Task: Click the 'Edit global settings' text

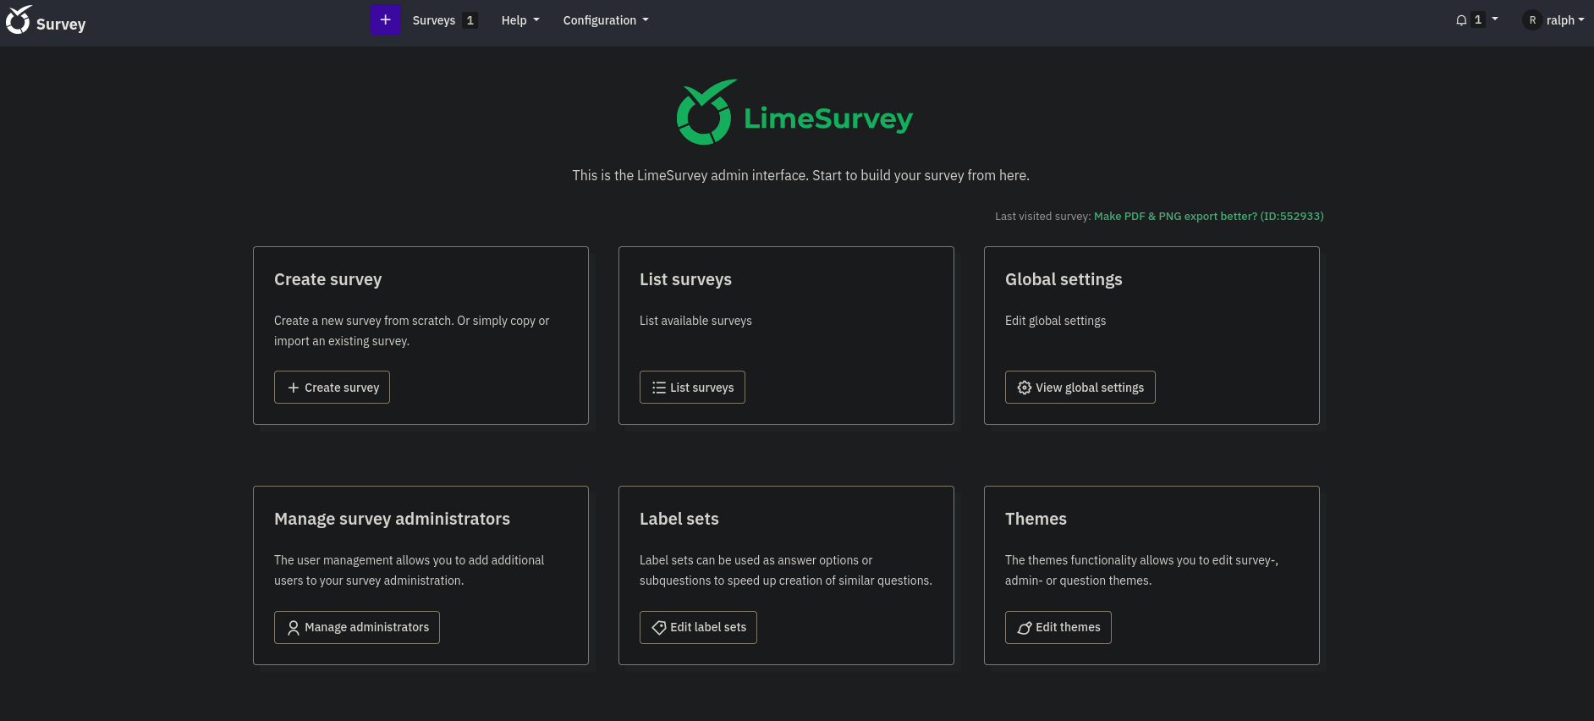Action: tap(1055, 321)
